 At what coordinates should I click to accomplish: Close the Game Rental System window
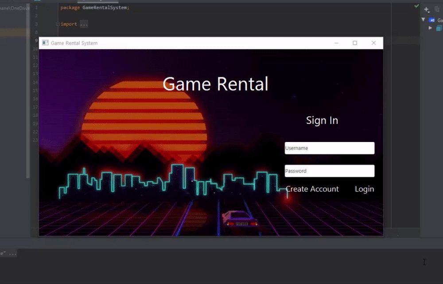click(x=373, y=43)
